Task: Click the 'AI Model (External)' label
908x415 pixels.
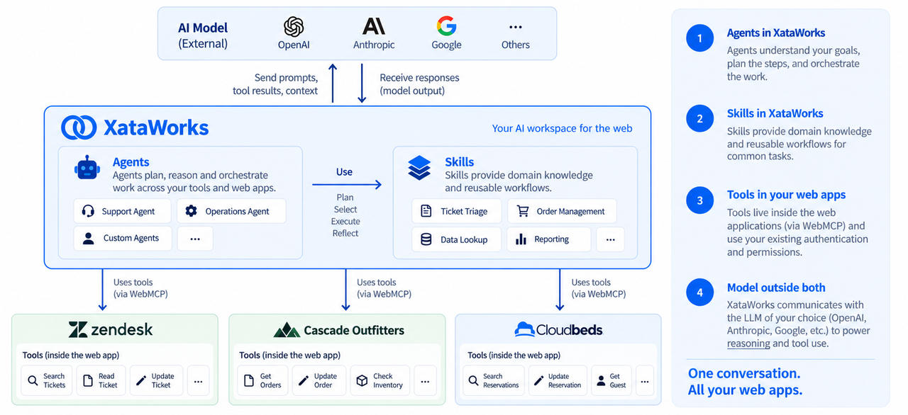Action: 203,35
